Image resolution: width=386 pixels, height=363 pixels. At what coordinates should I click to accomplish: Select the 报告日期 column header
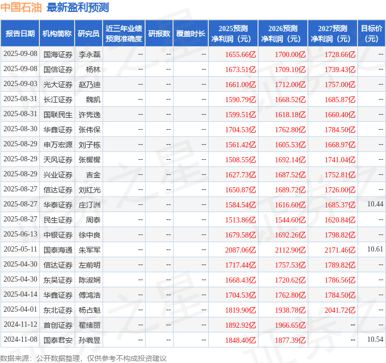tap(20, 34)
